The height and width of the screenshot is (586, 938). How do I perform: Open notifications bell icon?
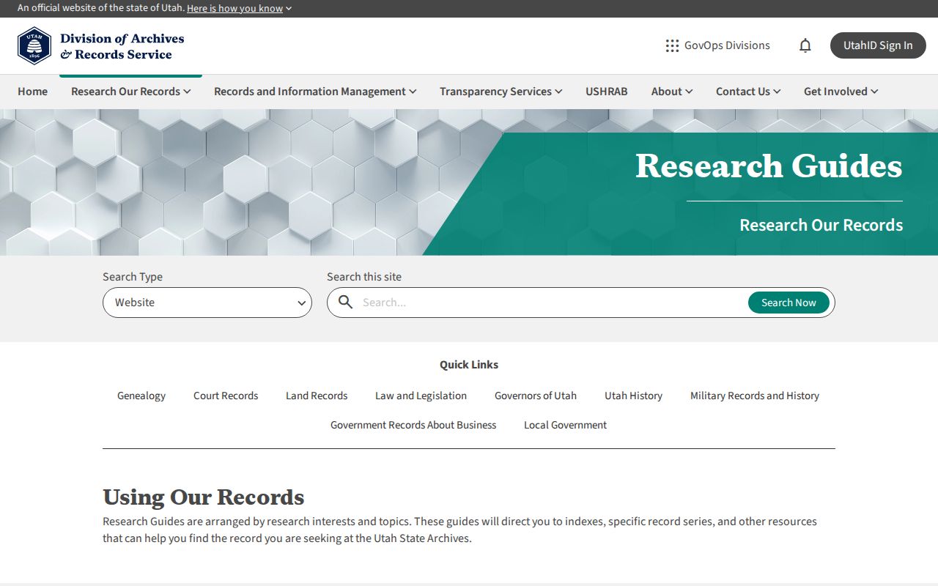pos(805,45)
